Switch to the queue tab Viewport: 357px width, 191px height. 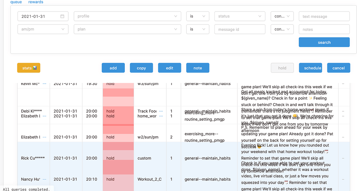click(x=16, y=2)
